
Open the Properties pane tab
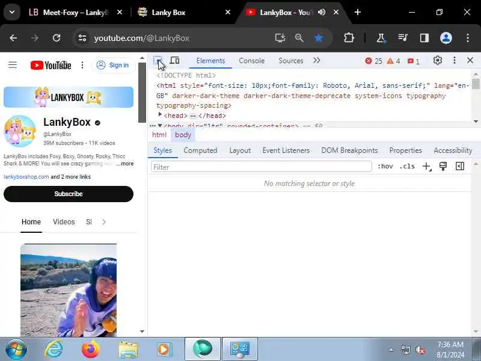[405, 150]
